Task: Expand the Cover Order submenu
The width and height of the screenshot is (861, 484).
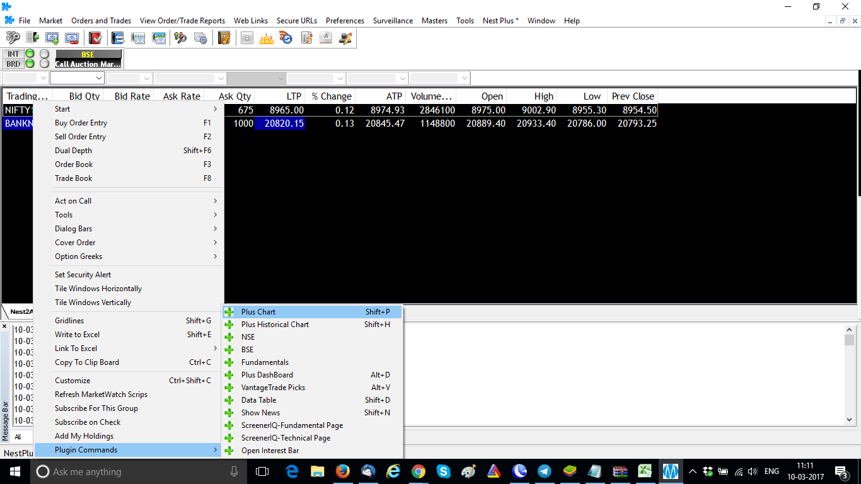Action: click(x=129, y=243)
